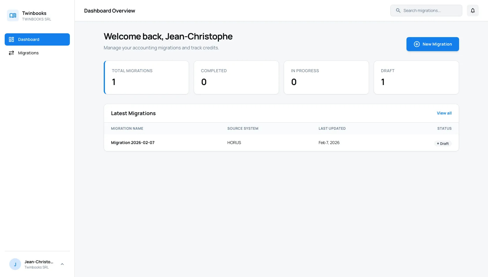Click the Last Updated column header
This screenshot has width=488, height=277.
coord(332,129)
